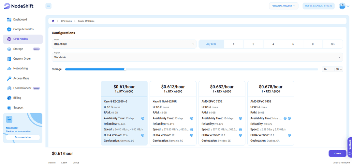Image resolution: width=352 pixels, height=166 pixels.
Task: Click Availability info icon on Xeon Gold card
Action: (192, 118)
